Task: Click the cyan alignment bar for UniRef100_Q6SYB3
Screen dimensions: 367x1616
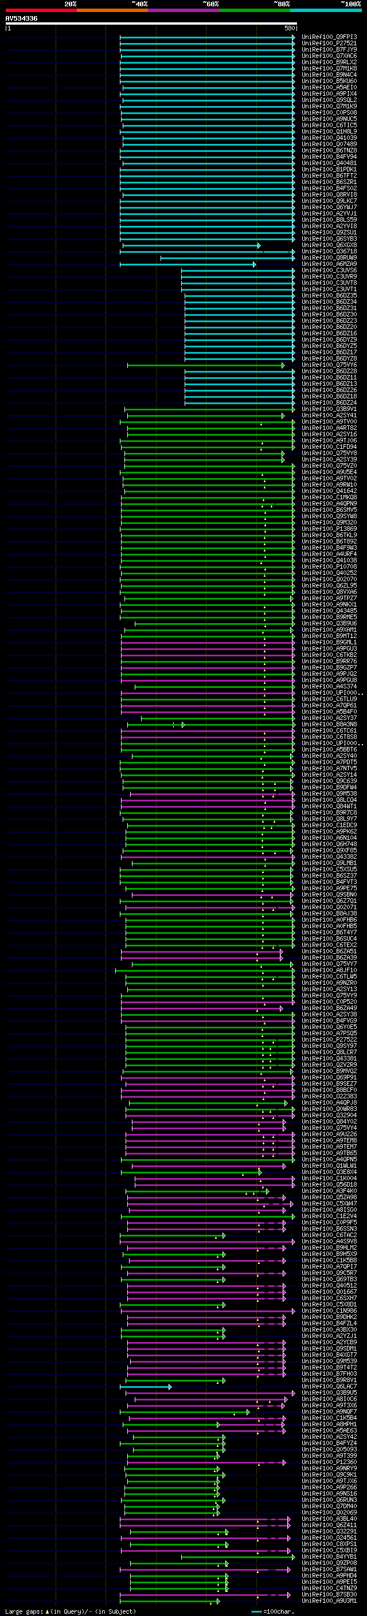Action: click(x=208, y=239)
